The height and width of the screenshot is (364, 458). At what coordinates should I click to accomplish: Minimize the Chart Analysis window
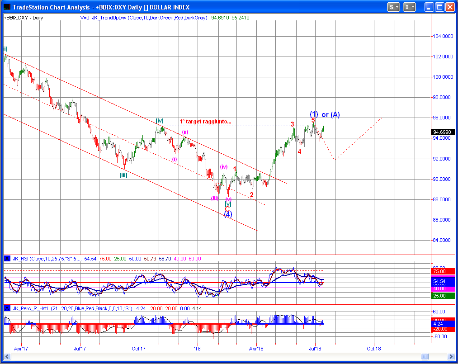[429, 7]
